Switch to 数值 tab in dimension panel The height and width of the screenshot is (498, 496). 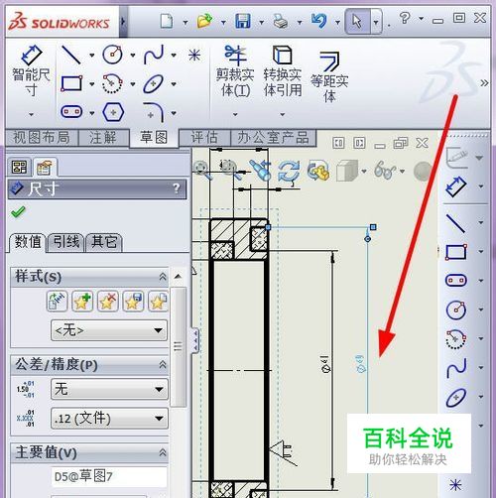(28, 242)
